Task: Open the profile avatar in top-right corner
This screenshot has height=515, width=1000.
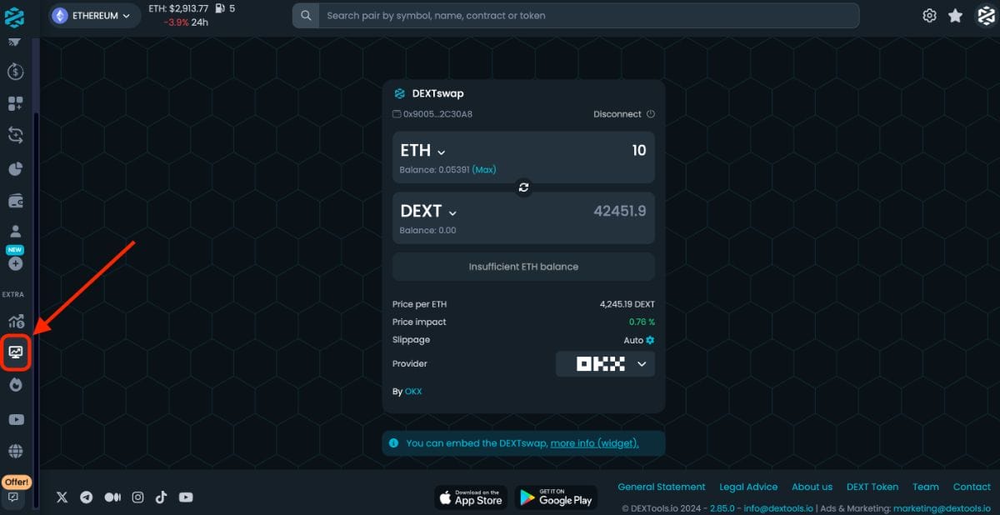Action: [986, 16]
